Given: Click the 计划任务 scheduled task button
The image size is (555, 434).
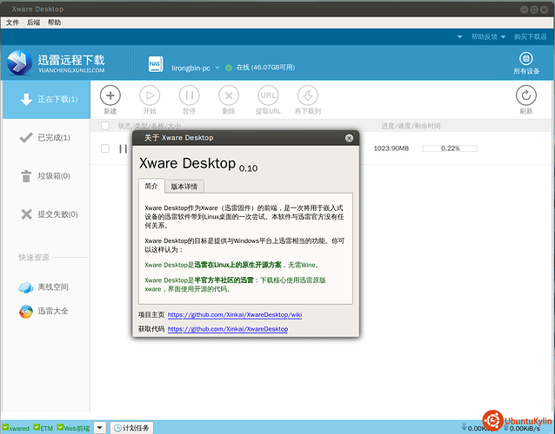Looking at the screenshot, I should coord(131,428).
